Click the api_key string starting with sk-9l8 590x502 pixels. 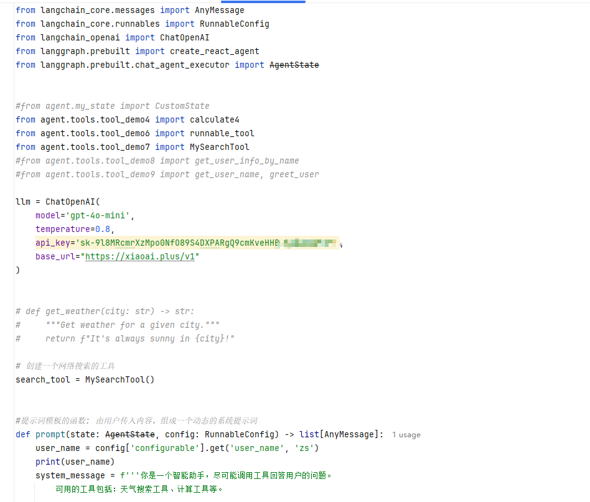(207, 243)
